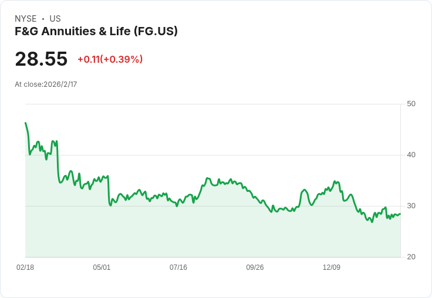Click the FG.US ticker symbol in the title

point(156,31)
